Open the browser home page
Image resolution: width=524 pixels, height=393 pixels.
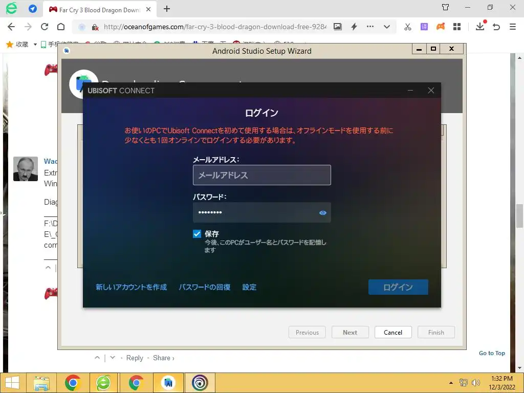pos(61,27)
